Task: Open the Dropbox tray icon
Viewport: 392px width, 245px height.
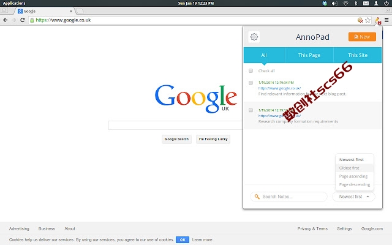Action: point(325,3)
